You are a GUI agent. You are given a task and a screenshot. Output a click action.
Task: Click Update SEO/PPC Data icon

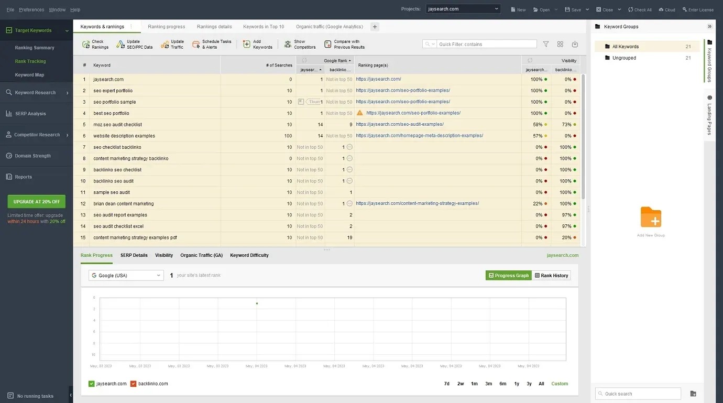120,45
